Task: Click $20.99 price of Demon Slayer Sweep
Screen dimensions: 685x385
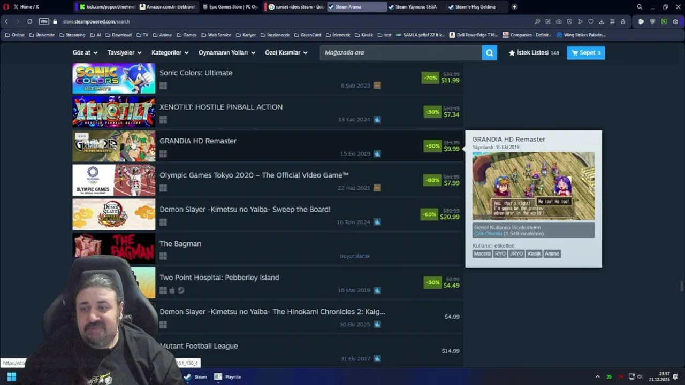Action: tap(450, 217)
